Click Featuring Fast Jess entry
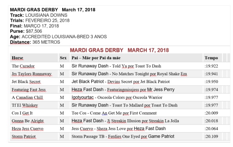 coord(29,90)
